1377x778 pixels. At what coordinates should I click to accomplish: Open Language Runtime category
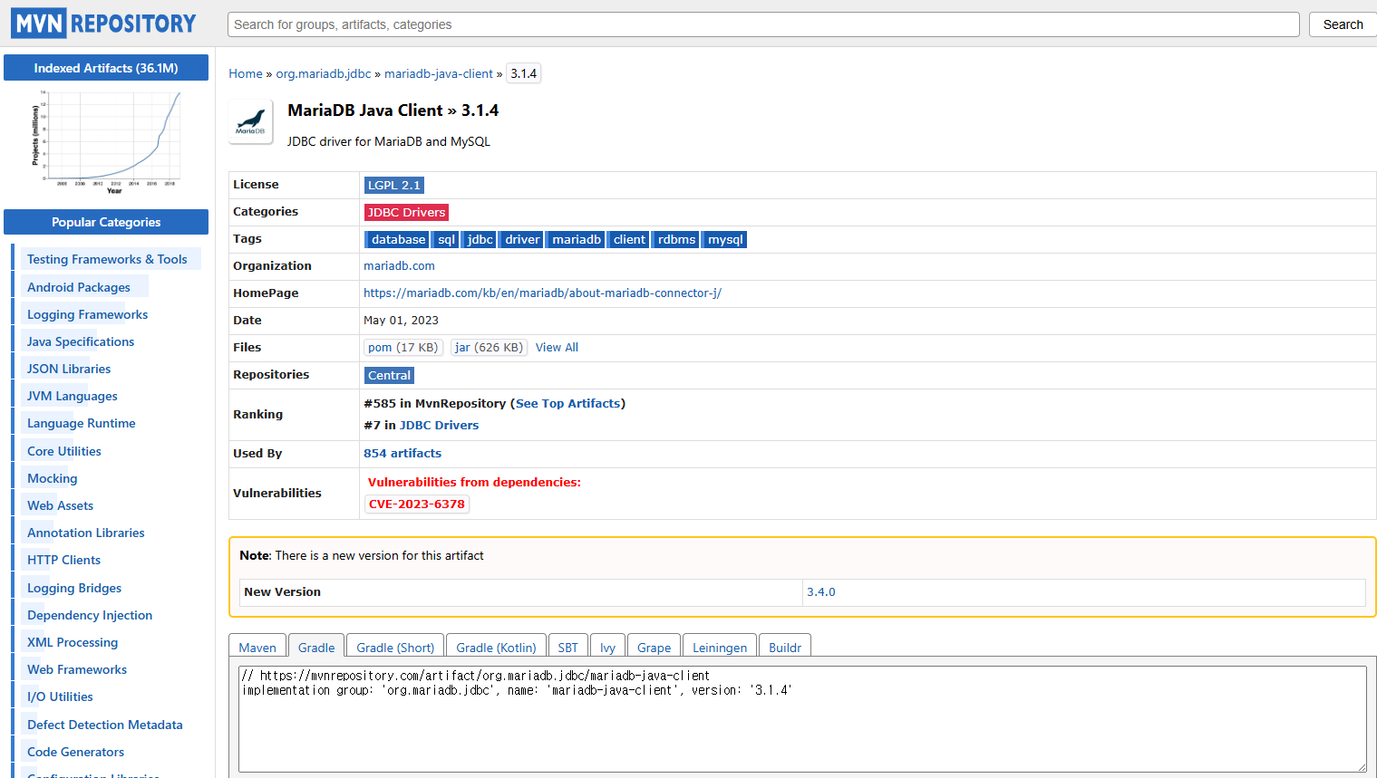[x=82, y=423]
